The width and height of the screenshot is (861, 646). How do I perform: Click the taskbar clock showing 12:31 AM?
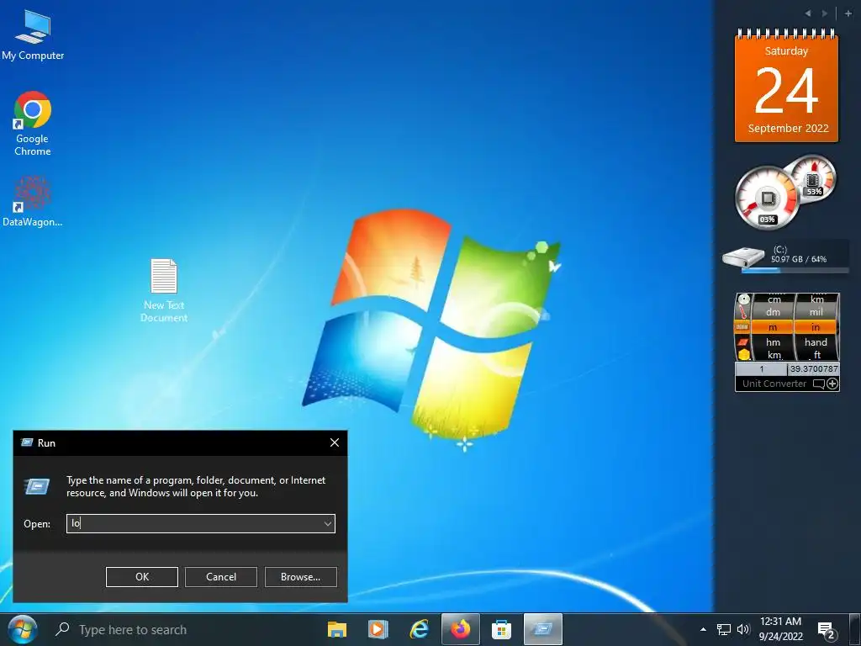781,629
